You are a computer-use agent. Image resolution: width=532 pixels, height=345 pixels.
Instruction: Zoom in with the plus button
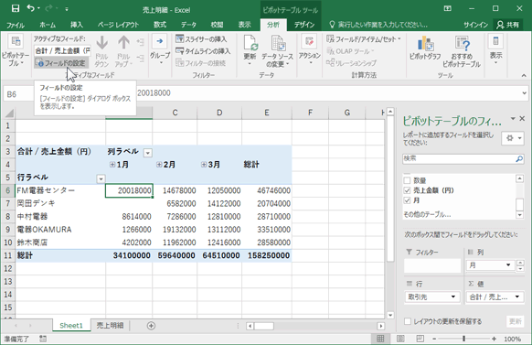click(x=494, y=339)
